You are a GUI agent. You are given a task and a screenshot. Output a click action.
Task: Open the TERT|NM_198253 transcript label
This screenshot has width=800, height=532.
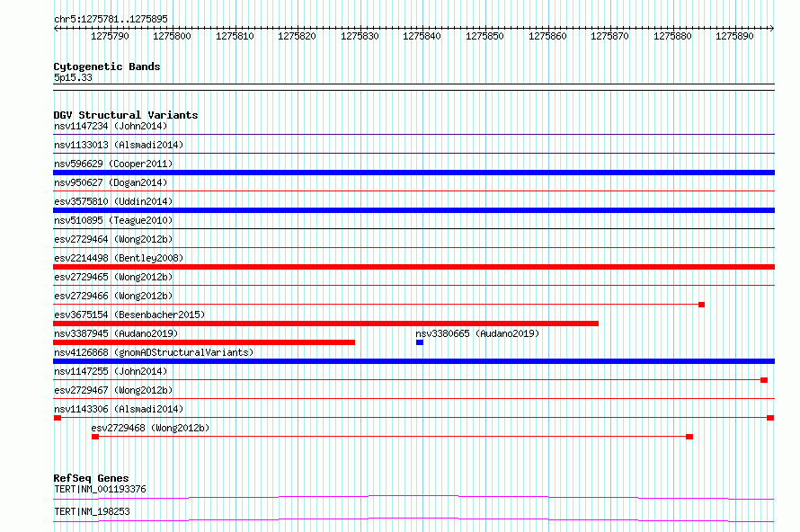pyautogui.click(x=92, y=511)
